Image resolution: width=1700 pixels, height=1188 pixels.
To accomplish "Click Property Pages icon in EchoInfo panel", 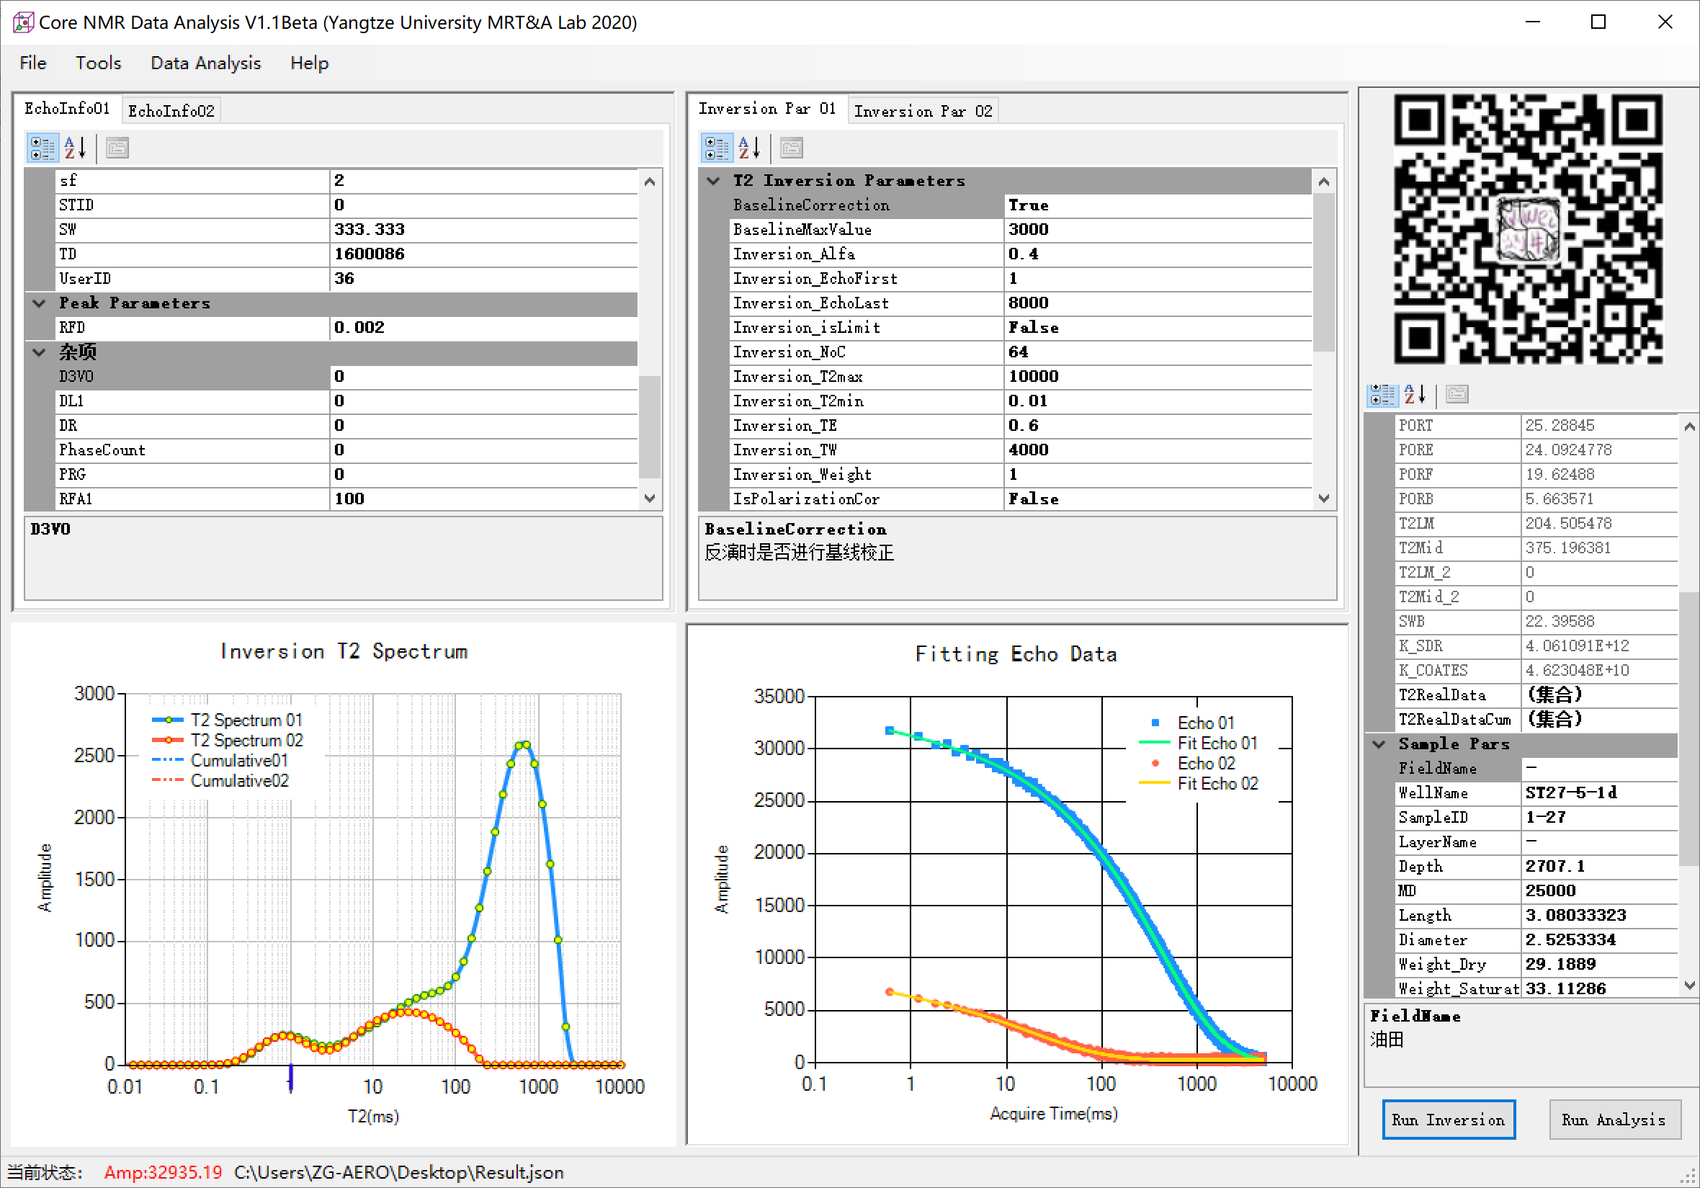I will [117, 148].
